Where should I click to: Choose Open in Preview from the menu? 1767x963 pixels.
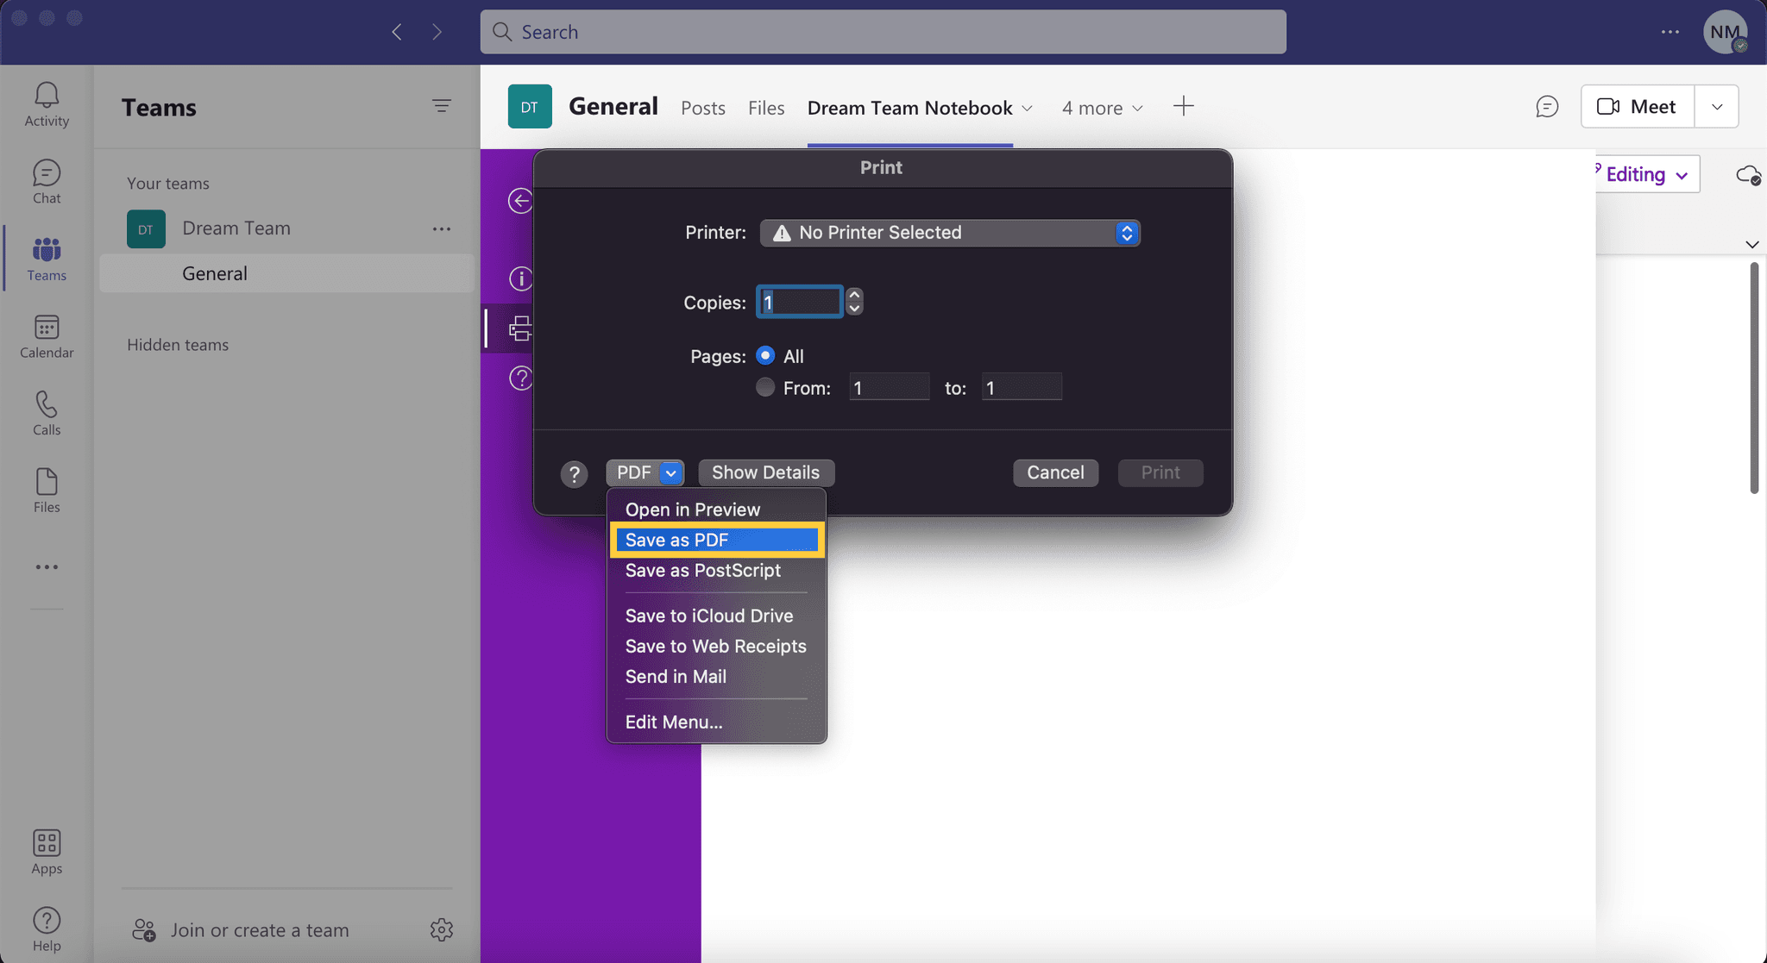coord(693,509)
